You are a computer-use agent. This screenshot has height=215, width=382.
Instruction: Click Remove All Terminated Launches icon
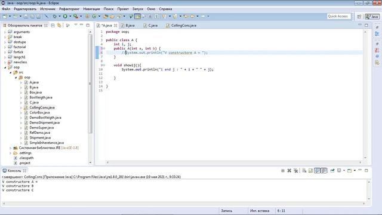(295, 171)
